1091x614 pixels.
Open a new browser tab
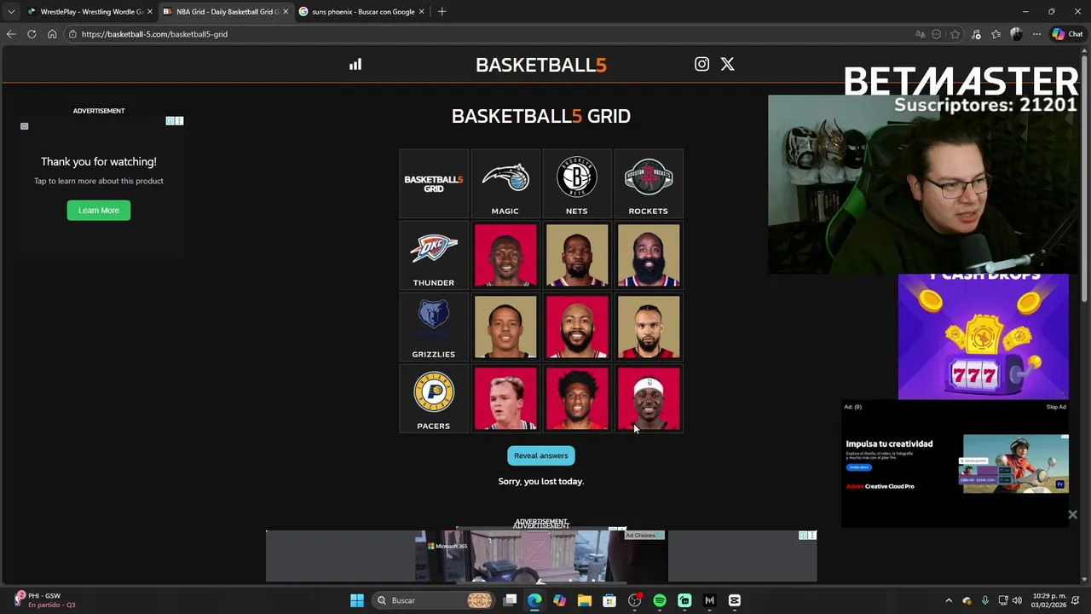(x=442, y=12)
